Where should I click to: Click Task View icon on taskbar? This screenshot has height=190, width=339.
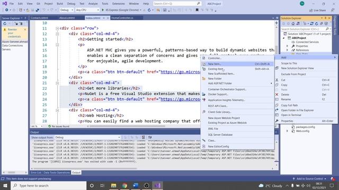pyautogui.click(x=102, y=185)
